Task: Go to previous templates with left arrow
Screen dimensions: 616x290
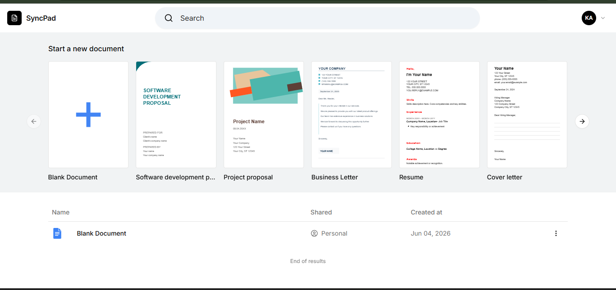Action: coord(34,121)
